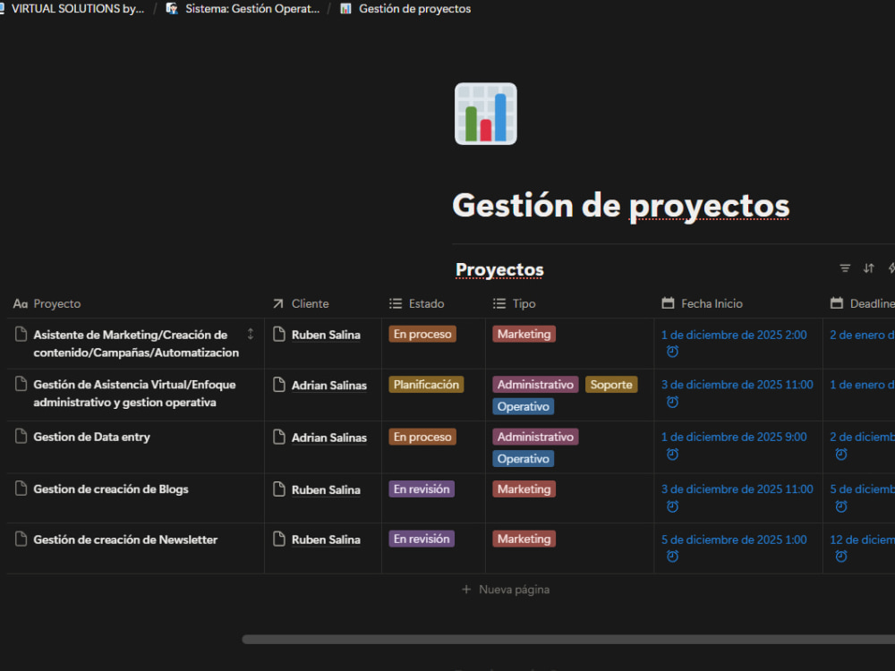Click reminder alarm icon under 1 de diciembre 9:00
Viewport: 895px width, 671px height.
672,454
